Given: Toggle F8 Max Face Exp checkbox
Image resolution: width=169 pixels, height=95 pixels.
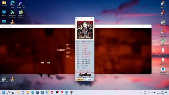Looking at the screenshot, I should coord(76,59).
